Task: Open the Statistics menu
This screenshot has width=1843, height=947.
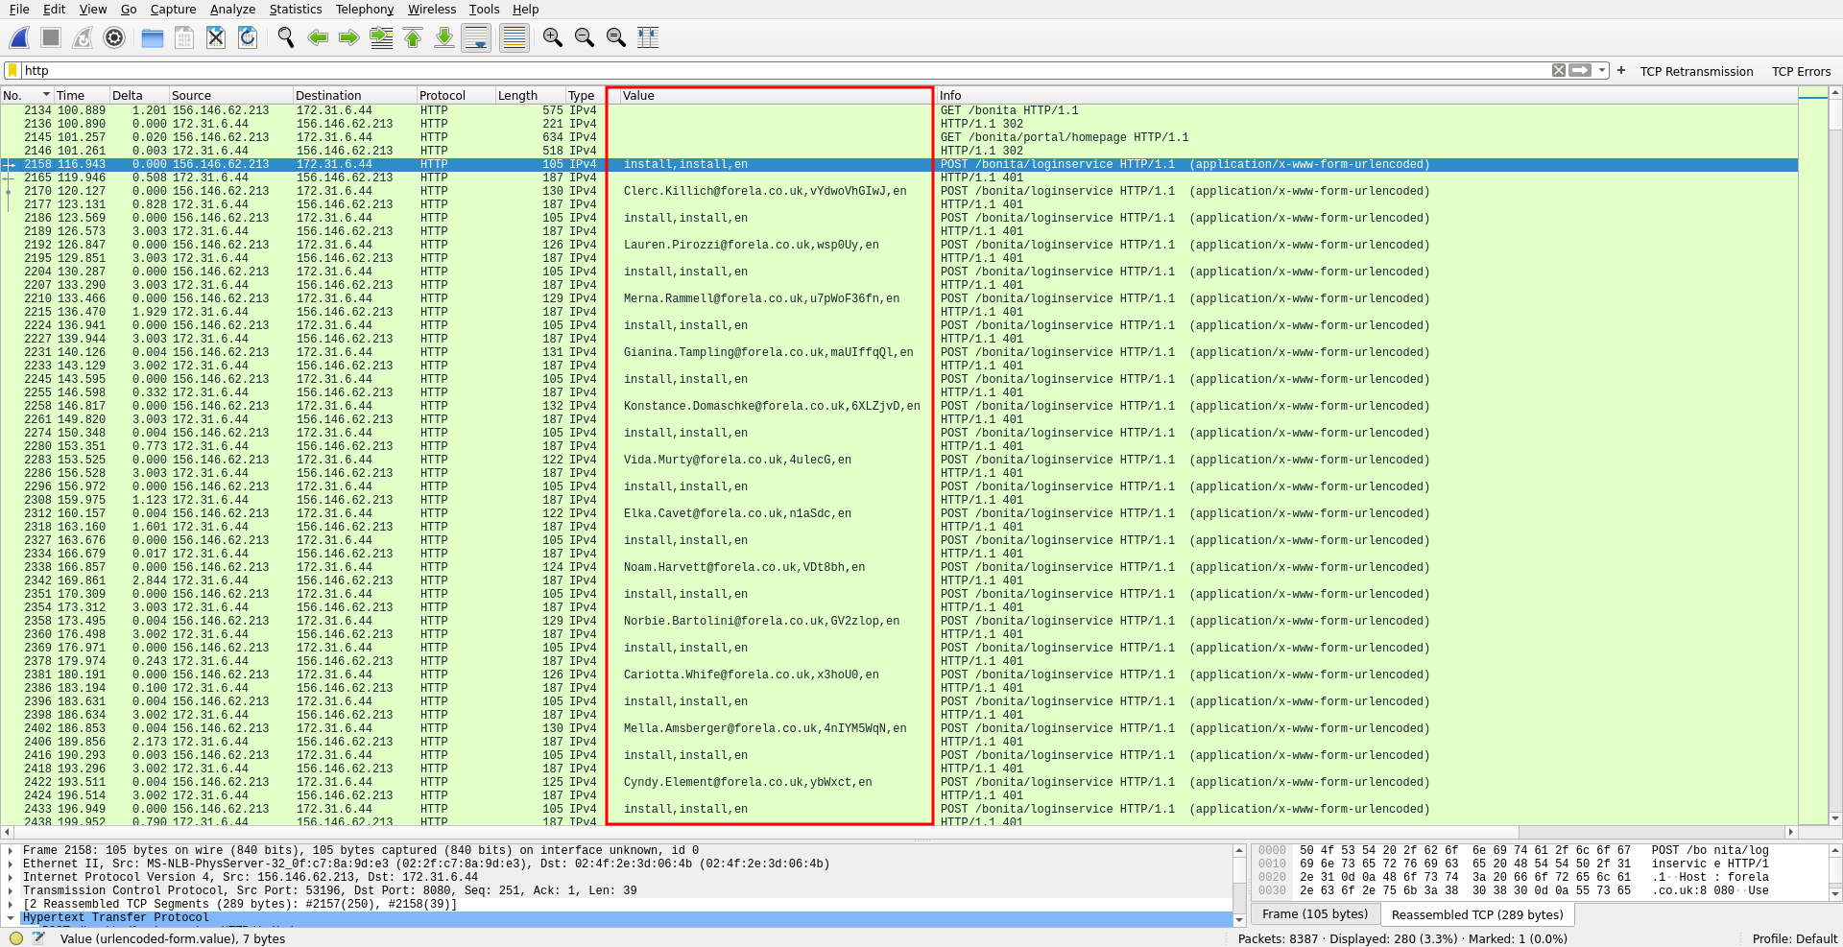Action: tap(295, 9)
